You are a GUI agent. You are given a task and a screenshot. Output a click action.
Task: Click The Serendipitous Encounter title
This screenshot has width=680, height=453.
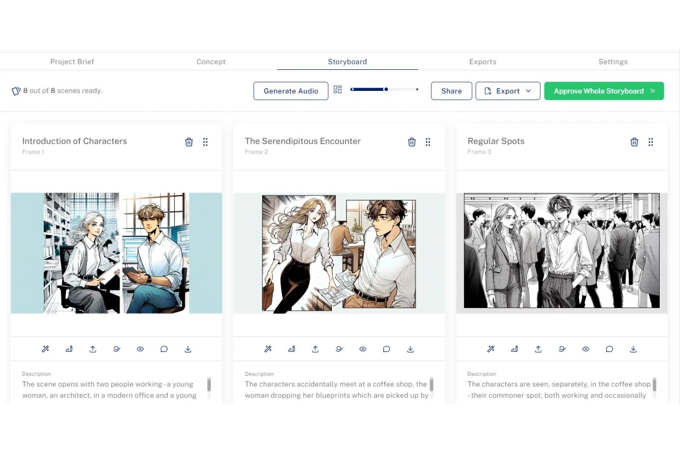coord(303,141)
